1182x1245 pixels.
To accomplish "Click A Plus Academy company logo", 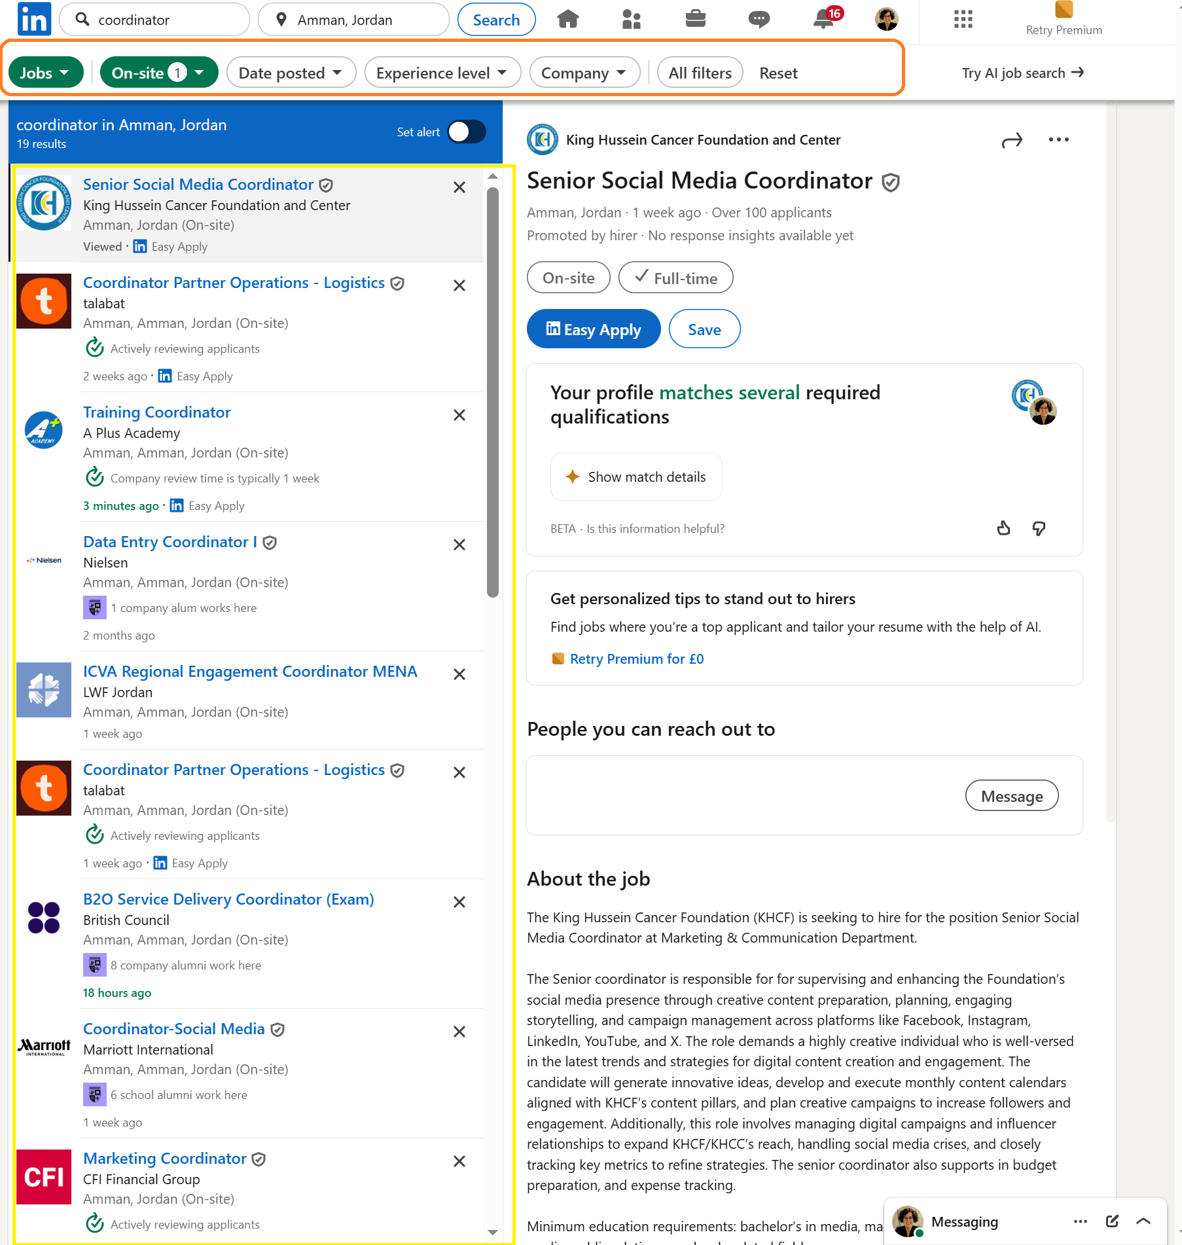I will (44, 431).
